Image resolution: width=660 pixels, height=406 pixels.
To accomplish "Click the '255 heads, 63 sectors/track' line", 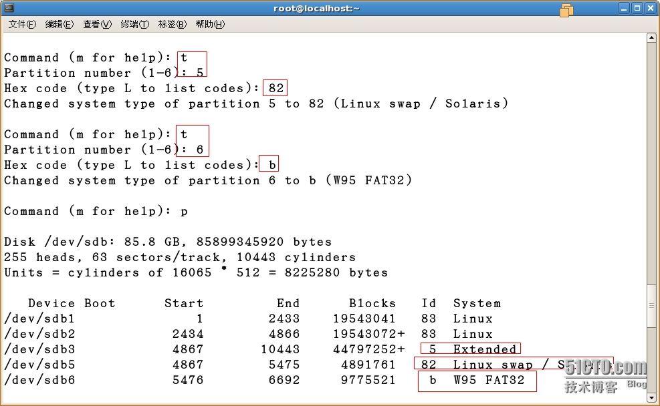I will (180, 257).
